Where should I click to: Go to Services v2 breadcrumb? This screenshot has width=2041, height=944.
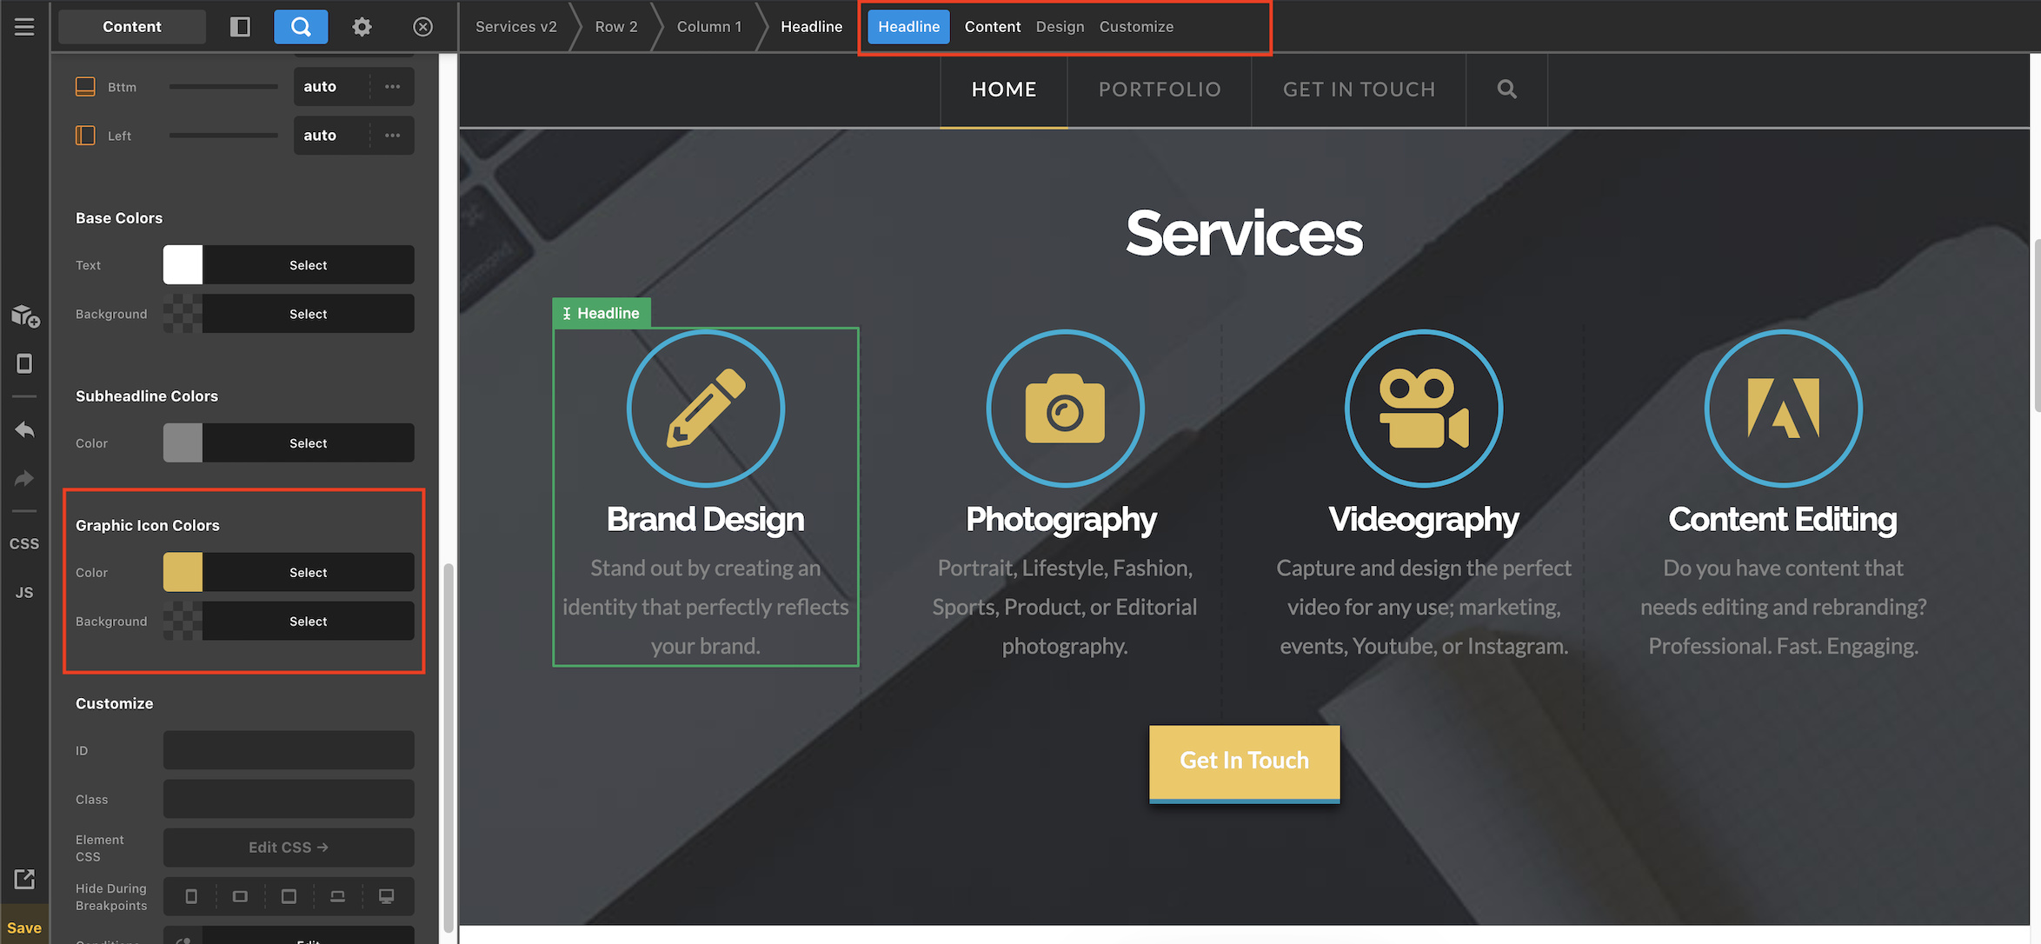516,27
